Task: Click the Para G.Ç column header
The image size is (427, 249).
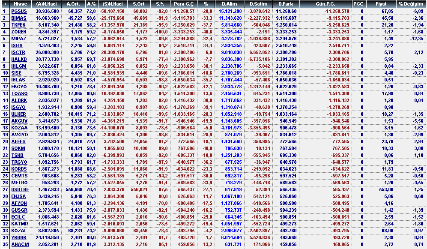Action: click(x=185, y=3)
